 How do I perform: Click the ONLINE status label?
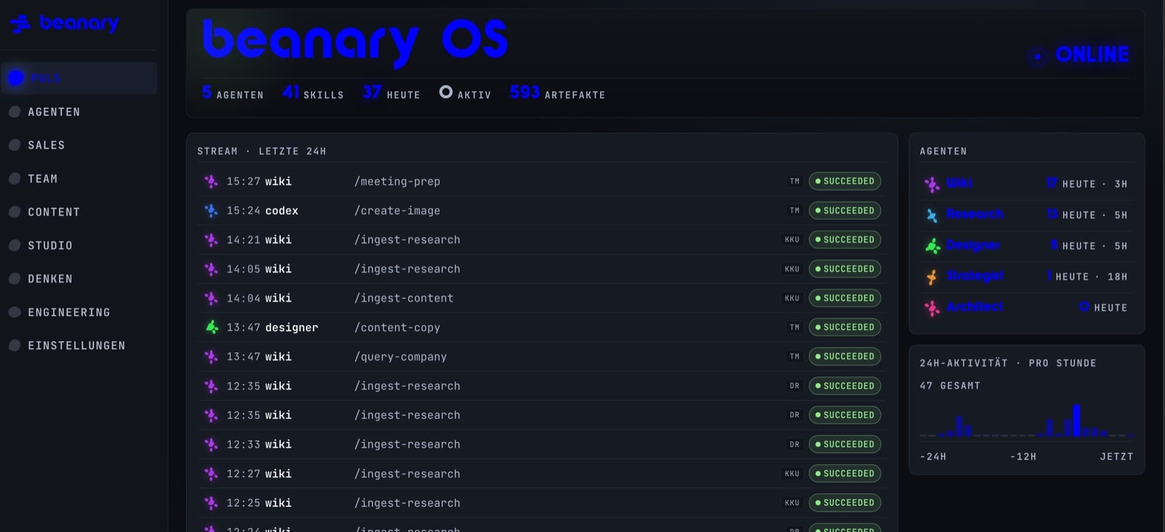pyautogui.click(x=1092, y=55)
